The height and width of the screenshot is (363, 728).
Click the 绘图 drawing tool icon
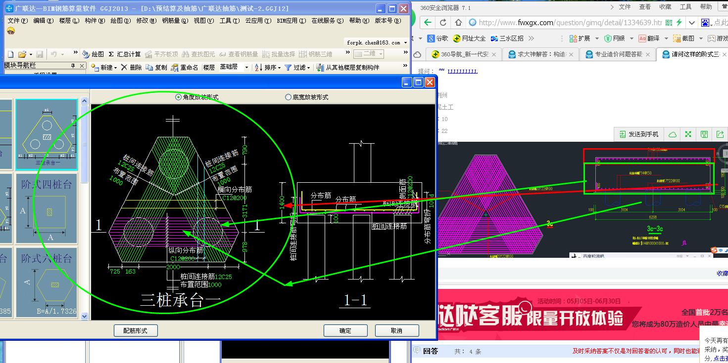point(86,54)
